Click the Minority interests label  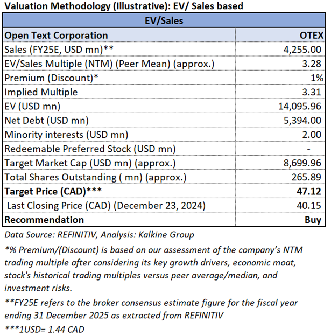tap(66, 135)
